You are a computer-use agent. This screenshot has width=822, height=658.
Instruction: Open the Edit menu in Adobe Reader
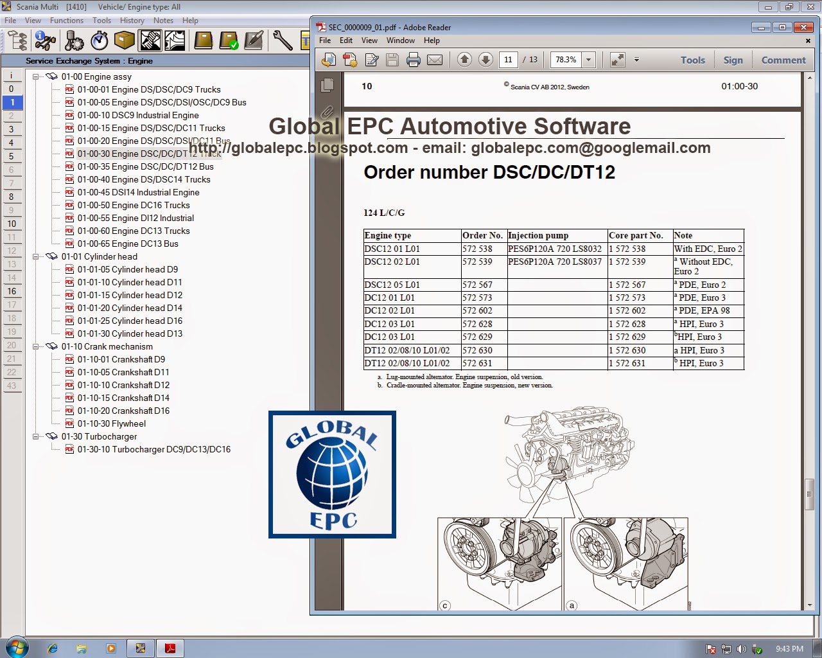[346, 40]
